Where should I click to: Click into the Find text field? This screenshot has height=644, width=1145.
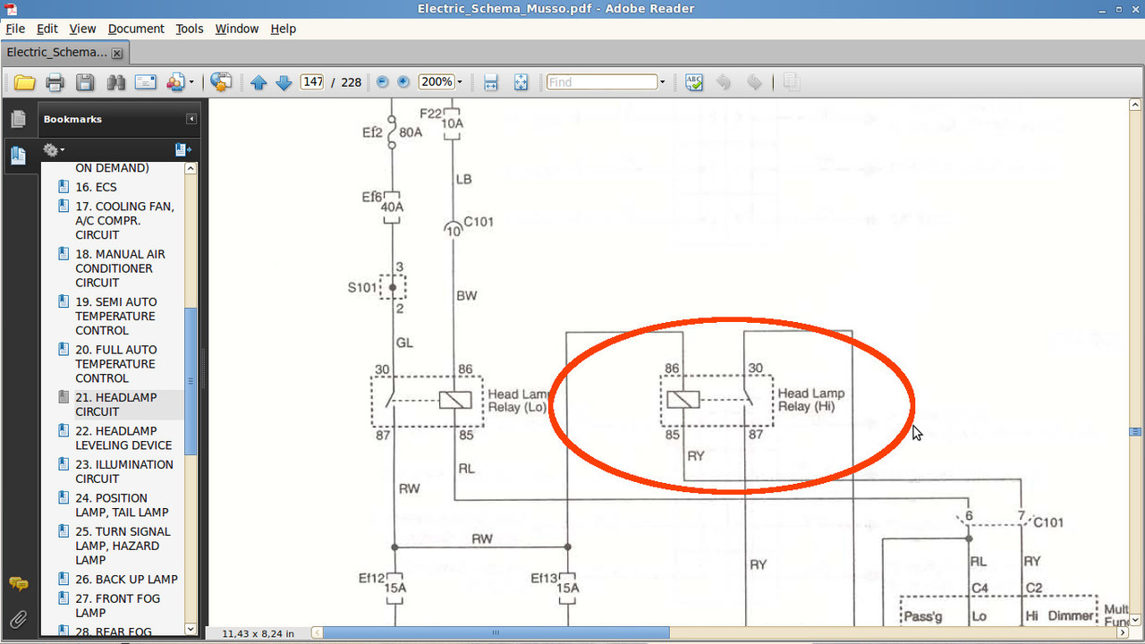pos(602,81)
